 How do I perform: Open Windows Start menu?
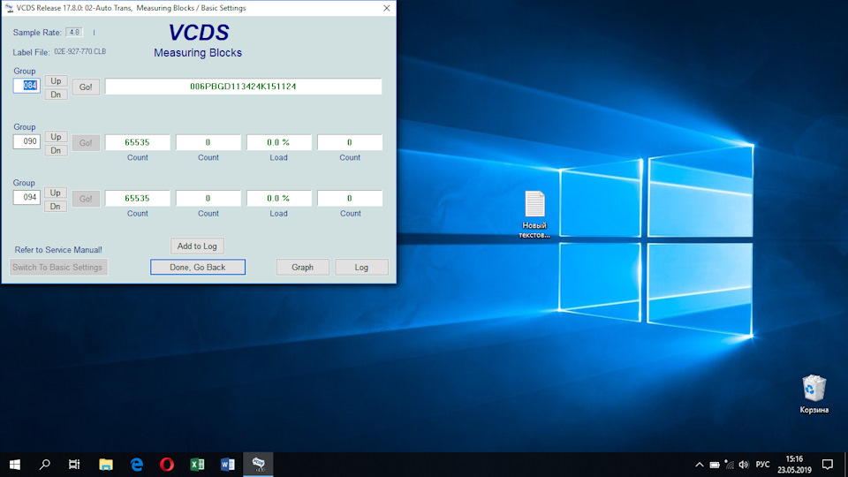(15, 464)
